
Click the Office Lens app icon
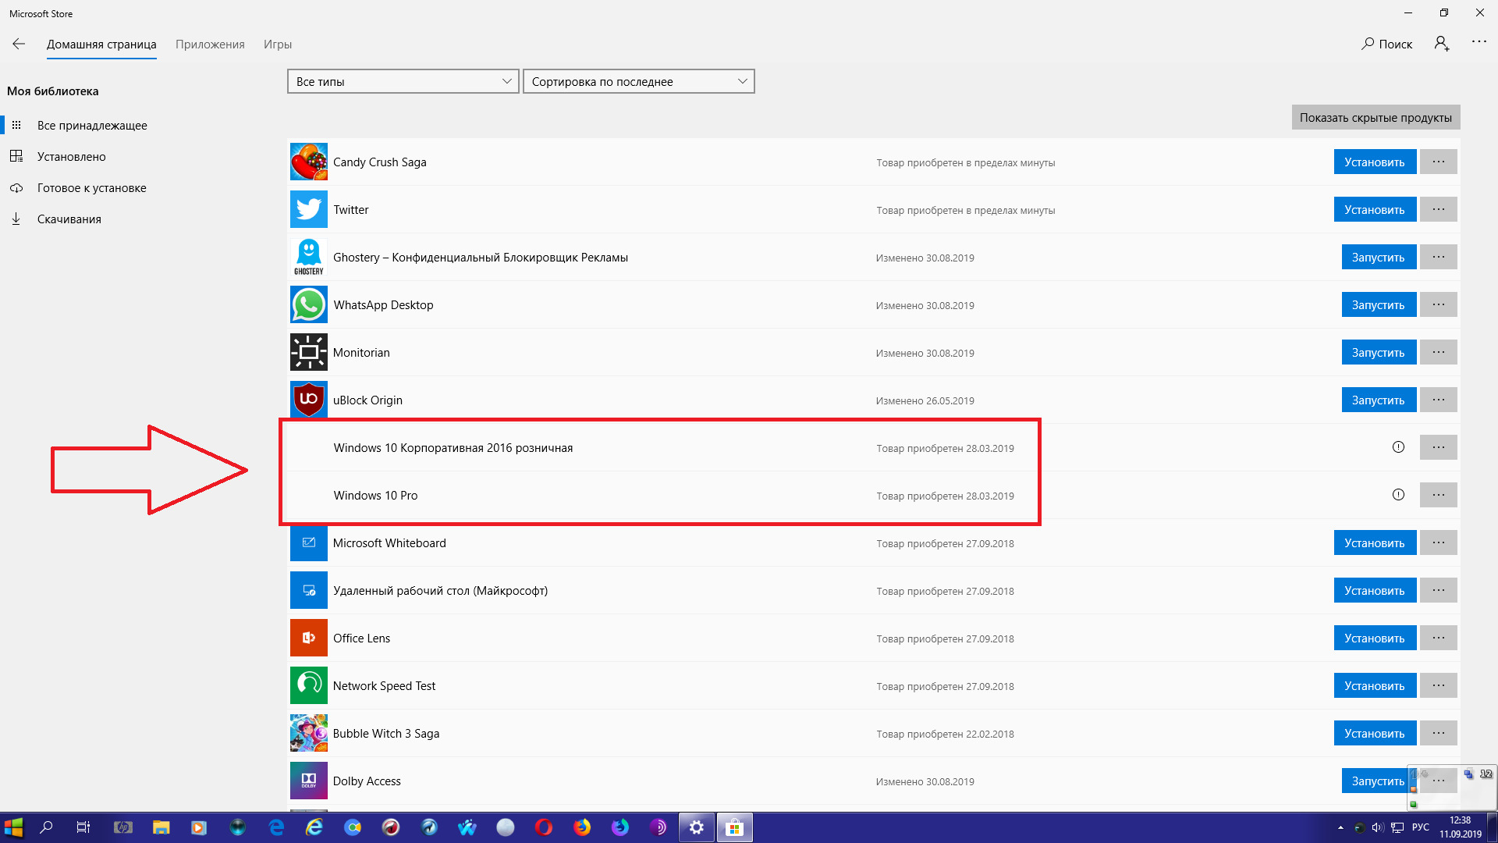(309, 638)
